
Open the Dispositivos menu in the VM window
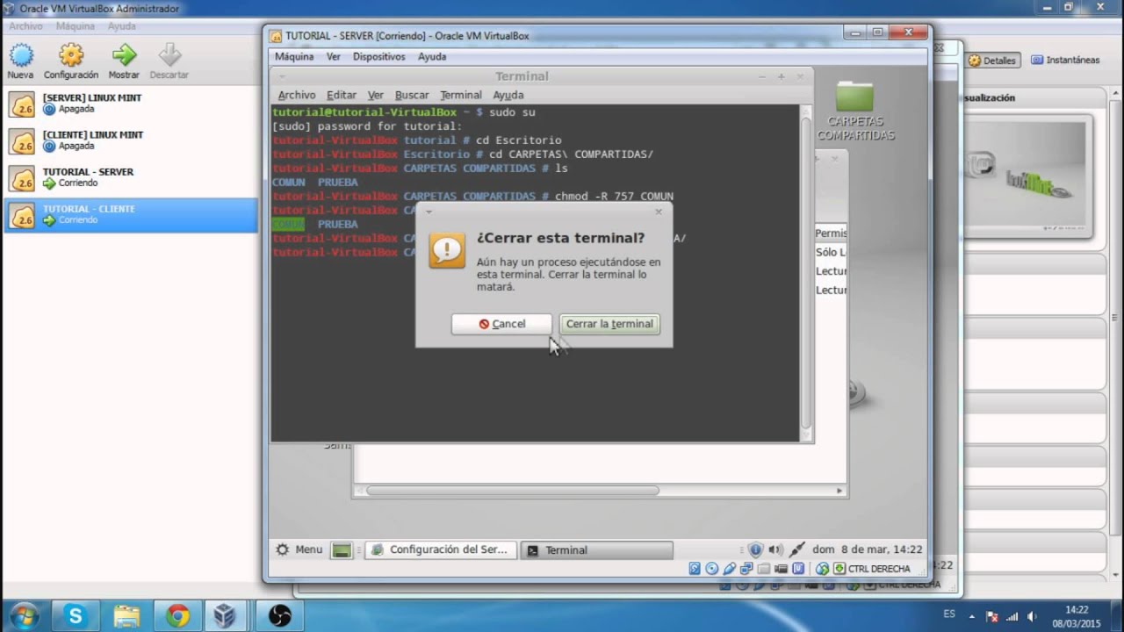[x=379, y=56]
